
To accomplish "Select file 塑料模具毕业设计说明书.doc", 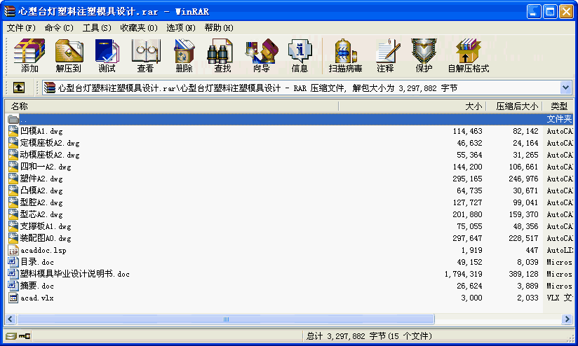I will (x=75, y=274).
